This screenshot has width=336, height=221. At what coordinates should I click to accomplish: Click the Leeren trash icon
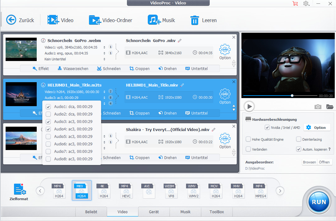[194, 21]
